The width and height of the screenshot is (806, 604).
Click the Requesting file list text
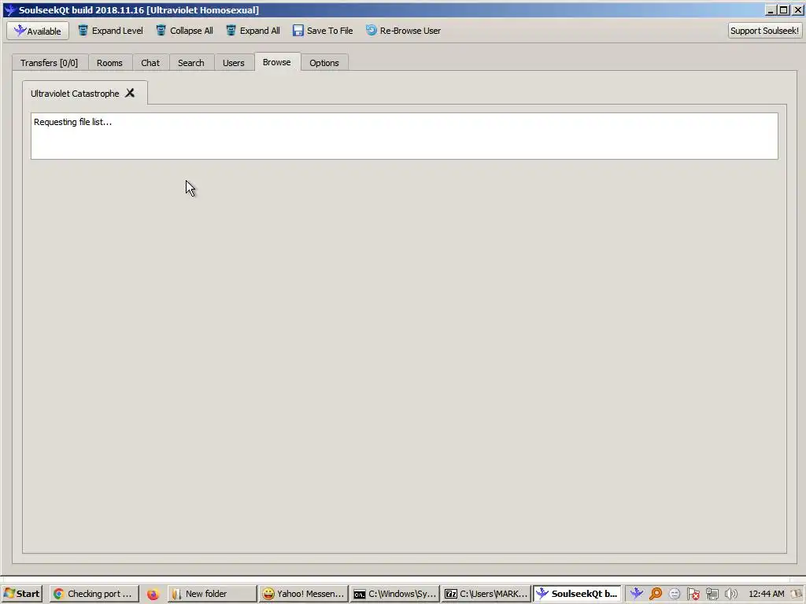pyautogui.click(x=73, y=122)
